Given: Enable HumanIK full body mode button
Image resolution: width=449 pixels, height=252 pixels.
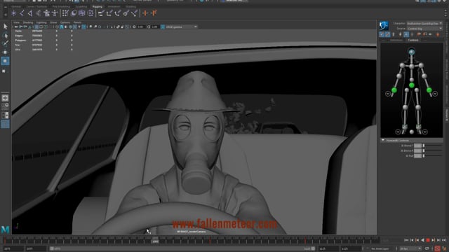Looking at the screenshot, I should coord(382,34).
